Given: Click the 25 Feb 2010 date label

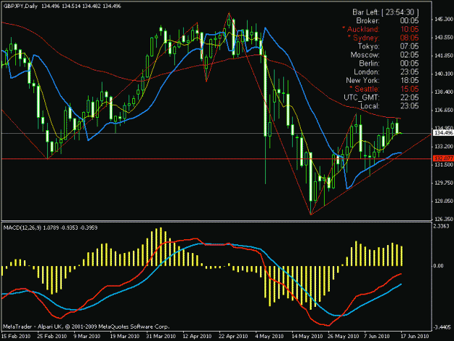Looking at the screenshot, I should (x=52, y=336).
